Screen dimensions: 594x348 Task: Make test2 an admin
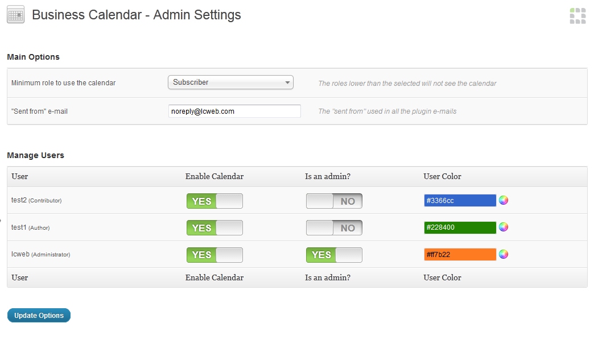pyautogui.click(x=334, y=201)
